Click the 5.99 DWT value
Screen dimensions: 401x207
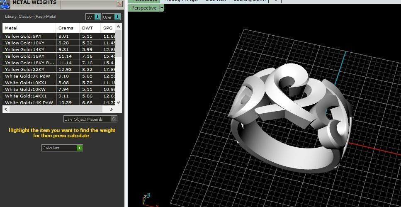(87, 50)
